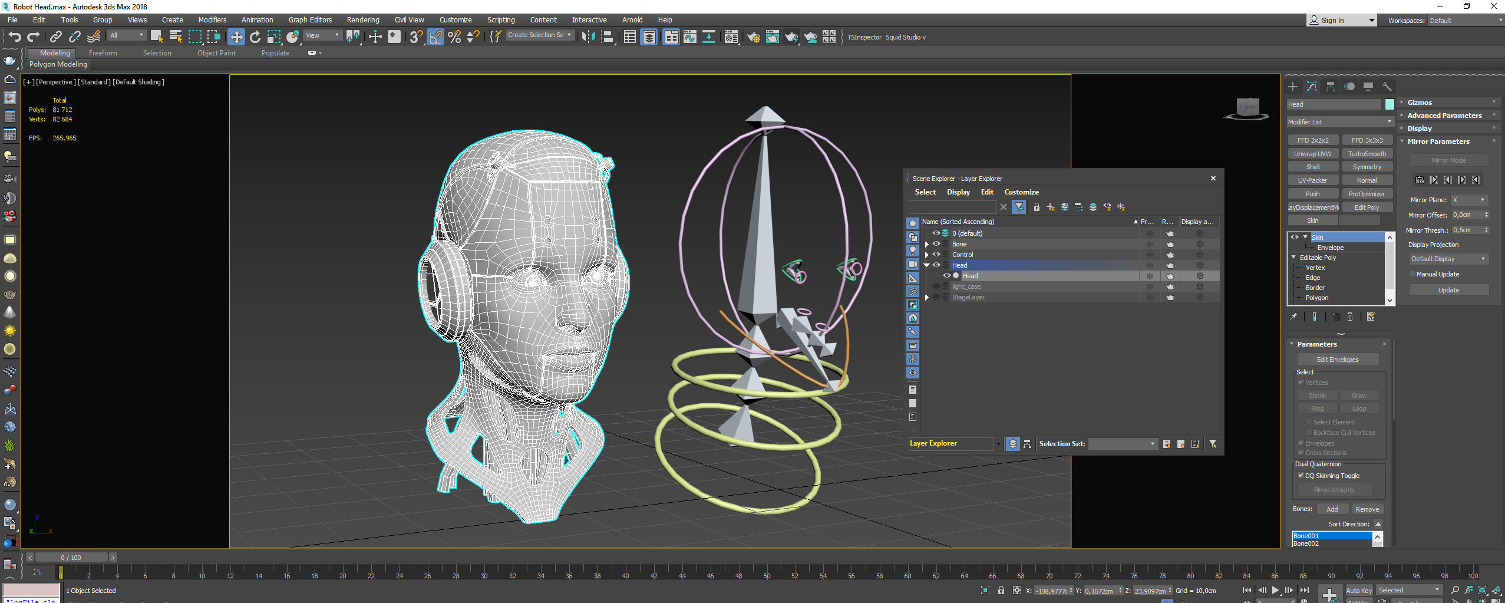This screenshot has width=1505, height=603.
Task: Toggle renderable teapot for Control layer
Action: pyautogui.click(x=1170, y=255)
